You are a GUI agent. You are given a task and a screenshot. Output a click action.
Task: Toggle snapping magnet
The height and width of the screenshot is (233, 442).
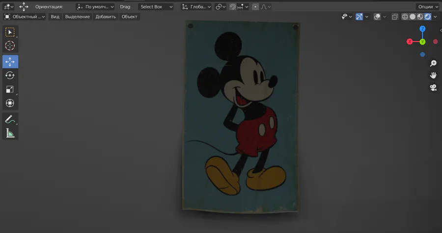pyautogui.click(x=233, y=7)
